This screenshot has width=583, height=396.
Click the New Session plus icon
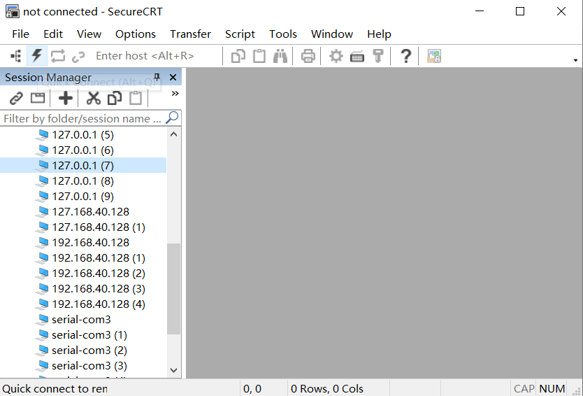pos(66,98)
